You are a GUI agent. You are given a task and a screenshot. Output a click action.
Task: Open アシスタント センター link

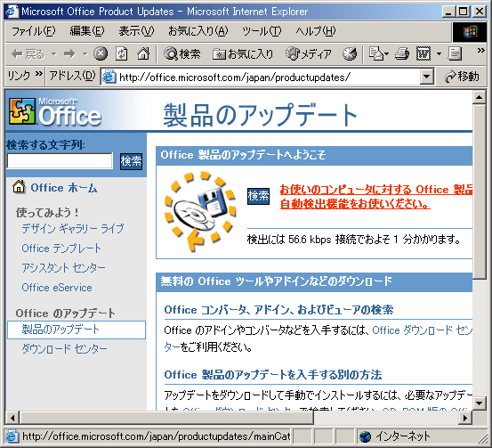[x=63, y=268]
